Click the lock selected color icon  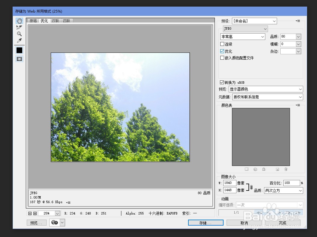(x=264, y=169)
